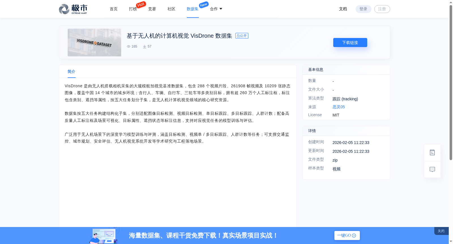453x244 pixels.
Task: Select the 数据集 datasets nav item
Action: 193,9
